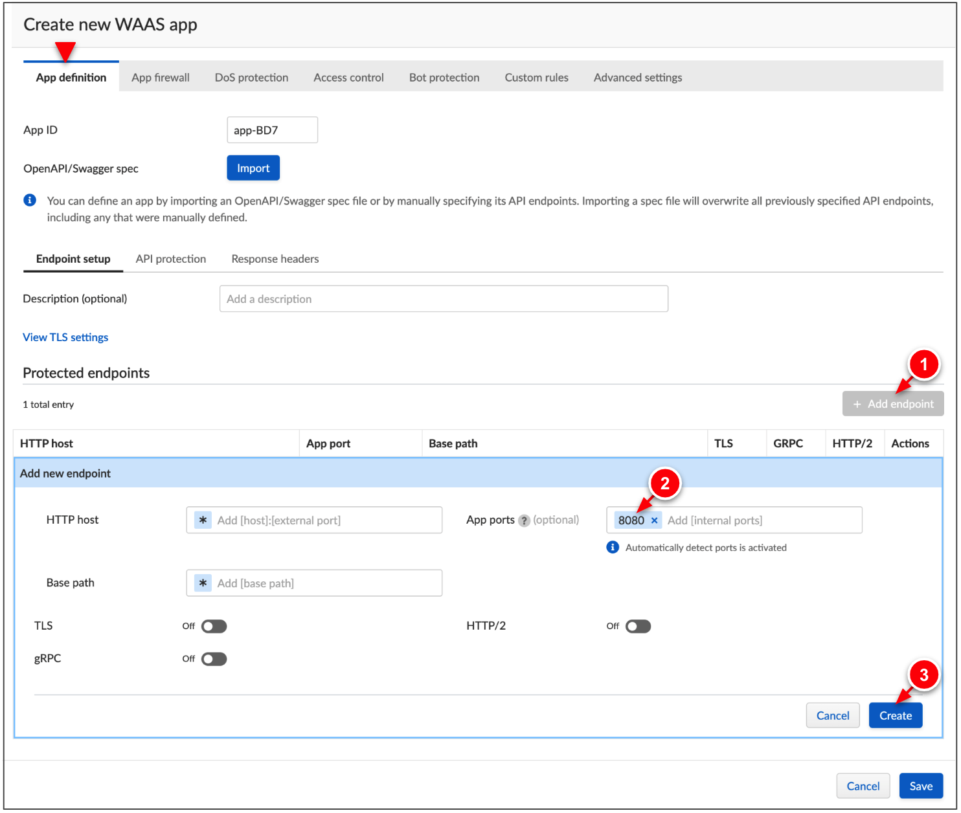Enable the TLS toggle
961x813 pixels.
(x=214, y=626)
